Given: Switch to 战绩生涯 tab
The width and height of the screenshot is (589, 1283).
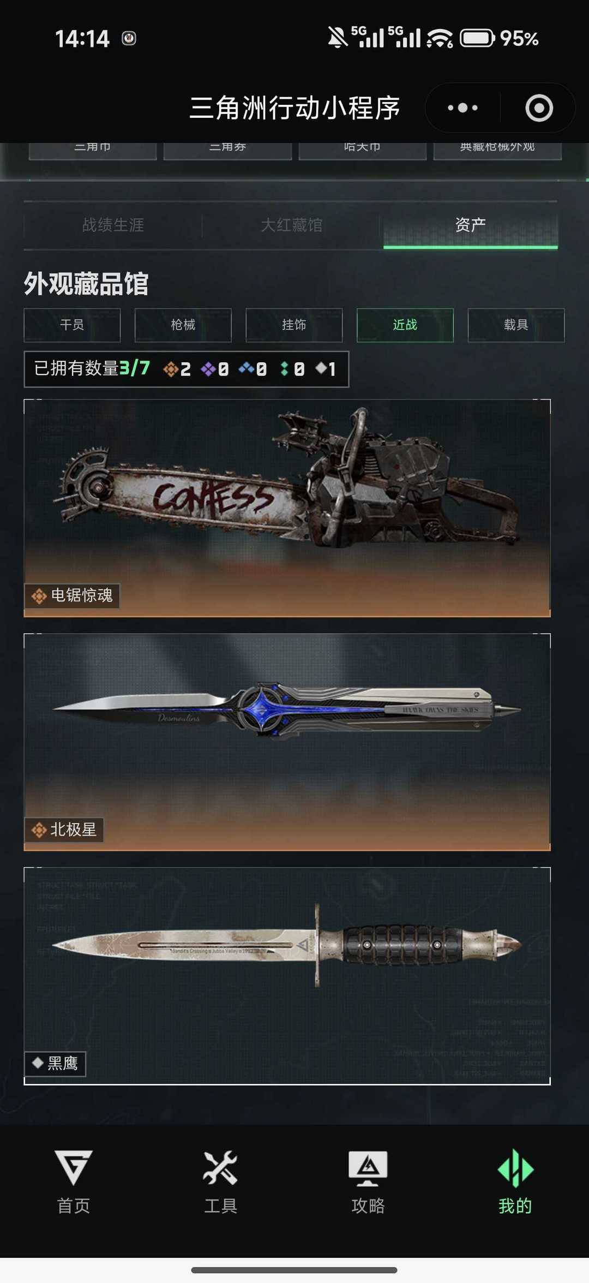Looking at the screenshot, I should [113, 225].
